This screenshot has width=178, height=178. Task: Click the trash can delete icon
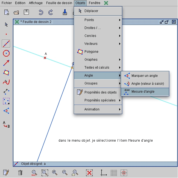(x=20, y=173)
